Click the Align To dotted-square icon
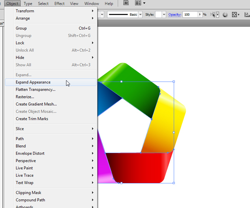This screenshot has height=208, width=250. (x=234, y=15)
